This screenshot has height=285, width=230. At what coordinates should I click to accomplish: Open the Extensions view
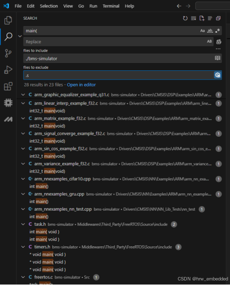[x=8, y=86]
